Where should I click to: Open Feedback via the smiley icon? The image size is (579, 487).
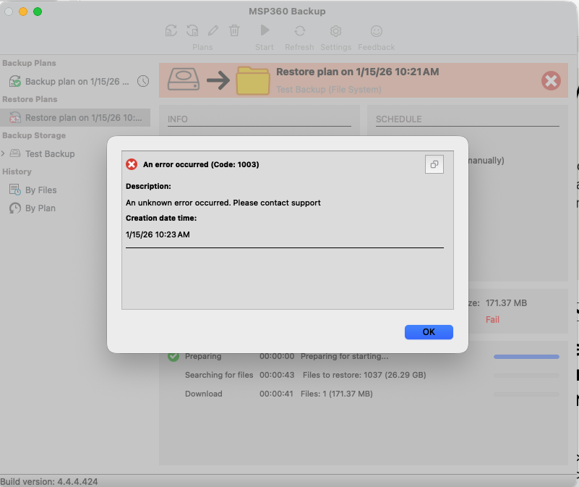tap(376, 30)
